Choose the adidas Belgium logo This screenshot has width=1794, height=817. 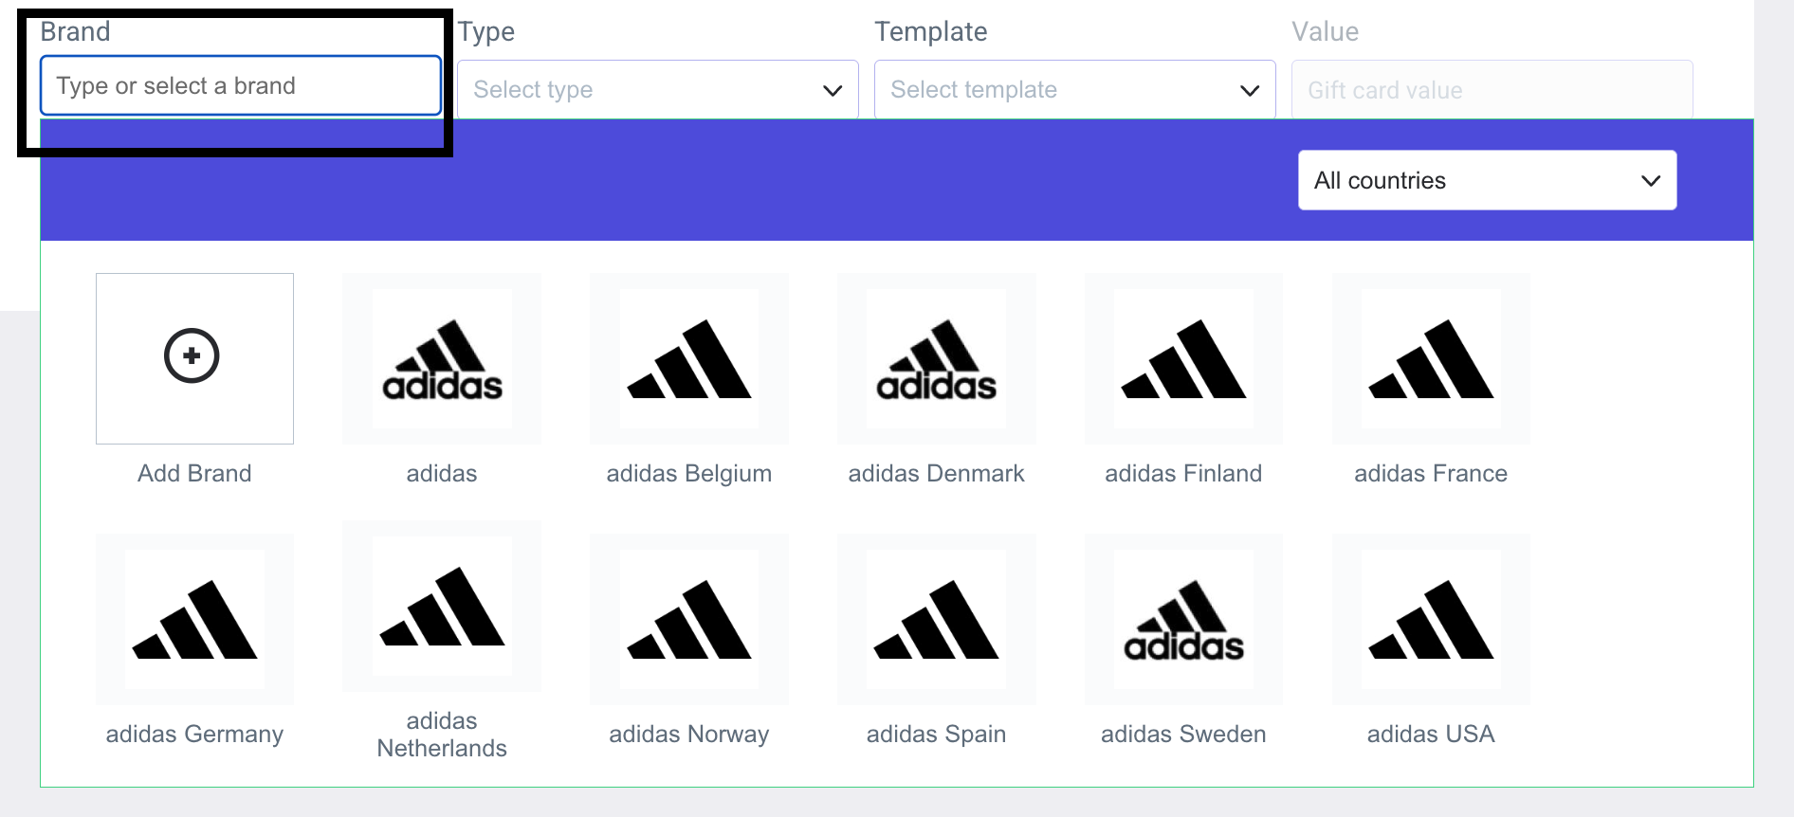point(689,359)
